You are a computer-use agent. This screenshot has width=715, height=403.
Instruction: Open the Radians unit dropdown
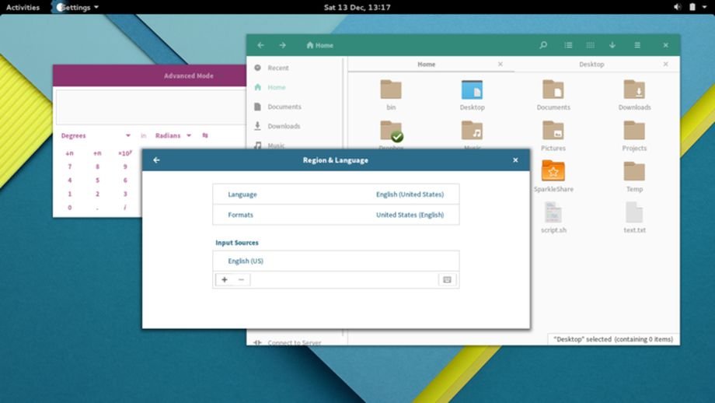coord(188,136)
